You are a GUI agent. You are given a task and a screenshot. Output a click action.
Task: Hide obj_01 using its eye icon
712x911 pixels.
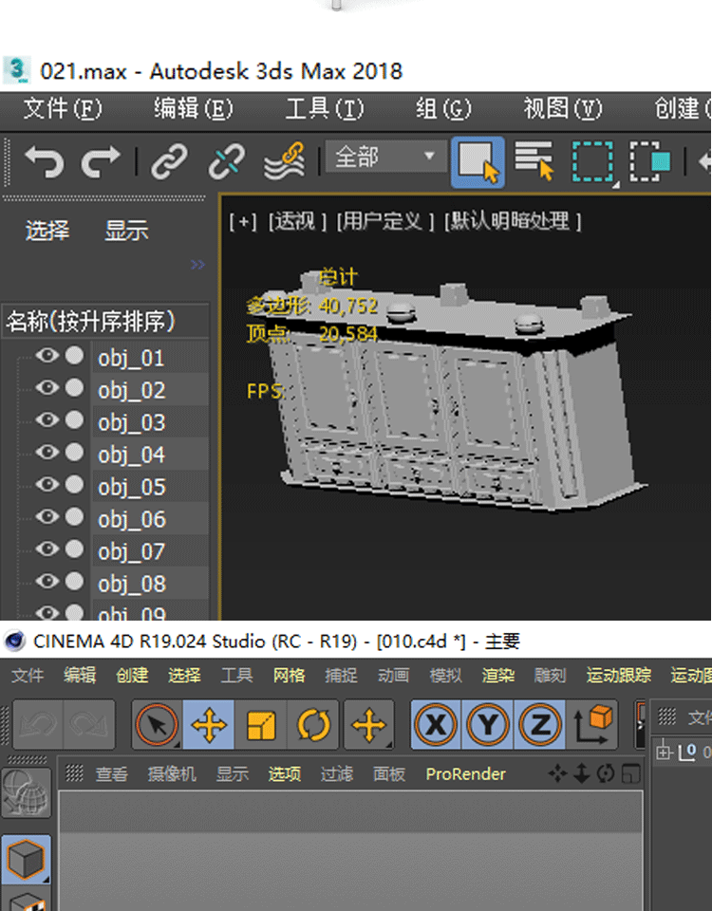[x=47, y=357]
